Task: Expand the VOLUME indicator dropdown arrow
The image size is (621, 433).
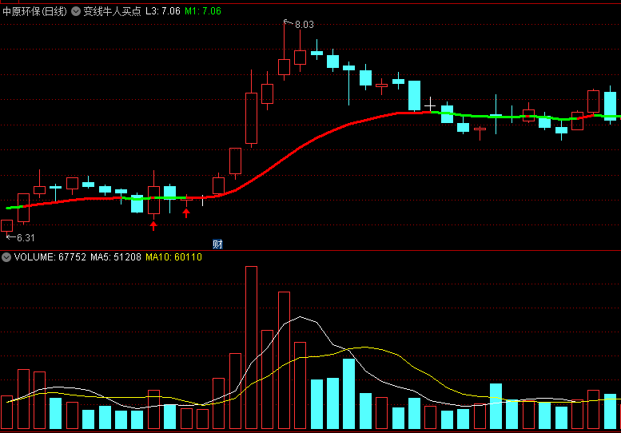Action: 6,258
